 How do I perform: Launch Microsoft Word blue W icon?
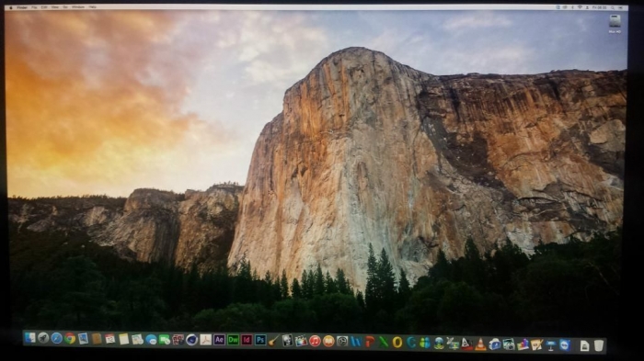[x=356, y=342]
